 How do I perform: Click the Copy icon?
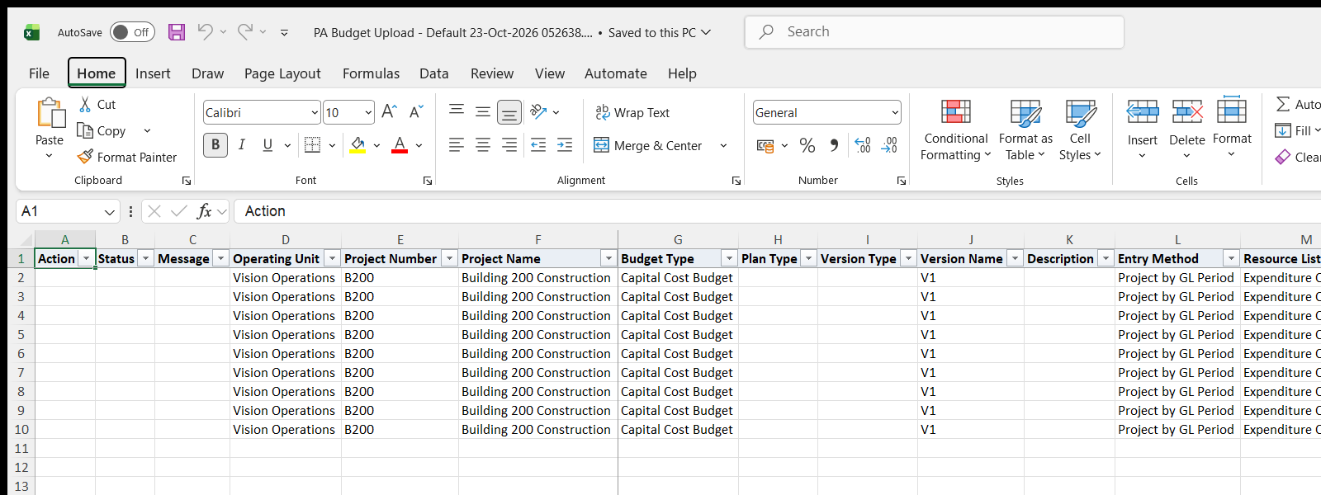(x=85, y=130)
